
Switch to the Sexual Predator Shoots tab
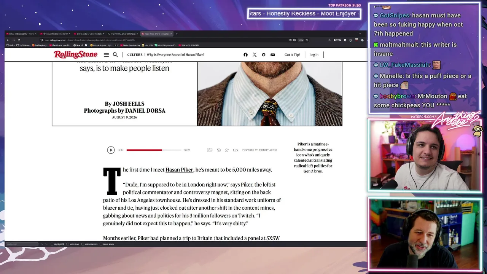coord(55,34)
